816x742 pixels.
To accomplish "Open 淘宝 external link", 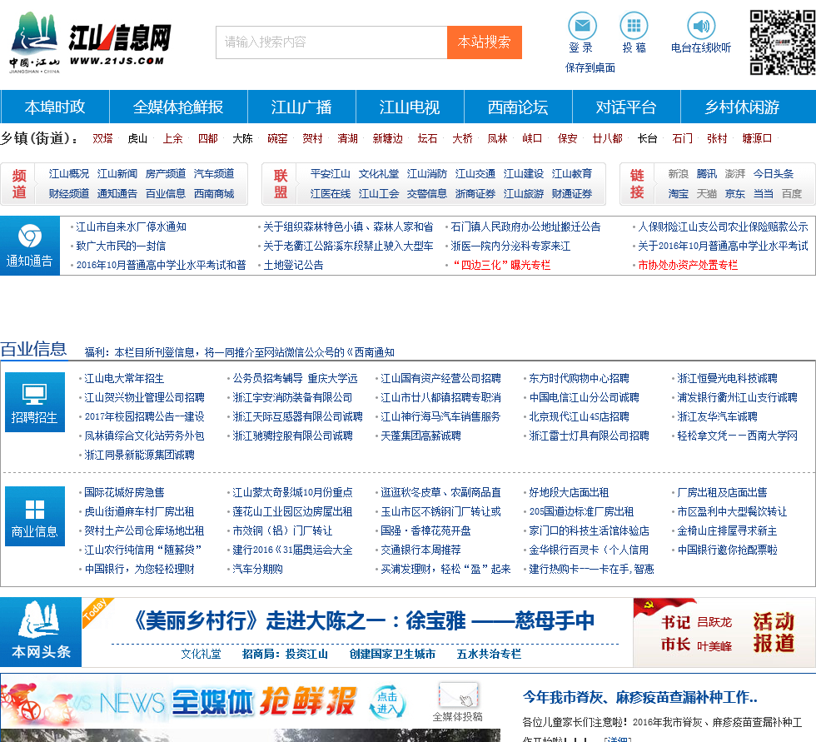I will (x=678, y=193).
